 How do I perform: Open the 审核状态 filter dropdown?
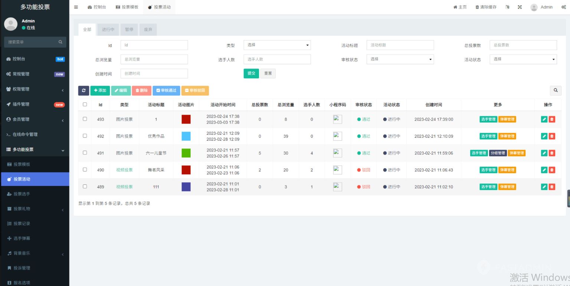(400, 59)
